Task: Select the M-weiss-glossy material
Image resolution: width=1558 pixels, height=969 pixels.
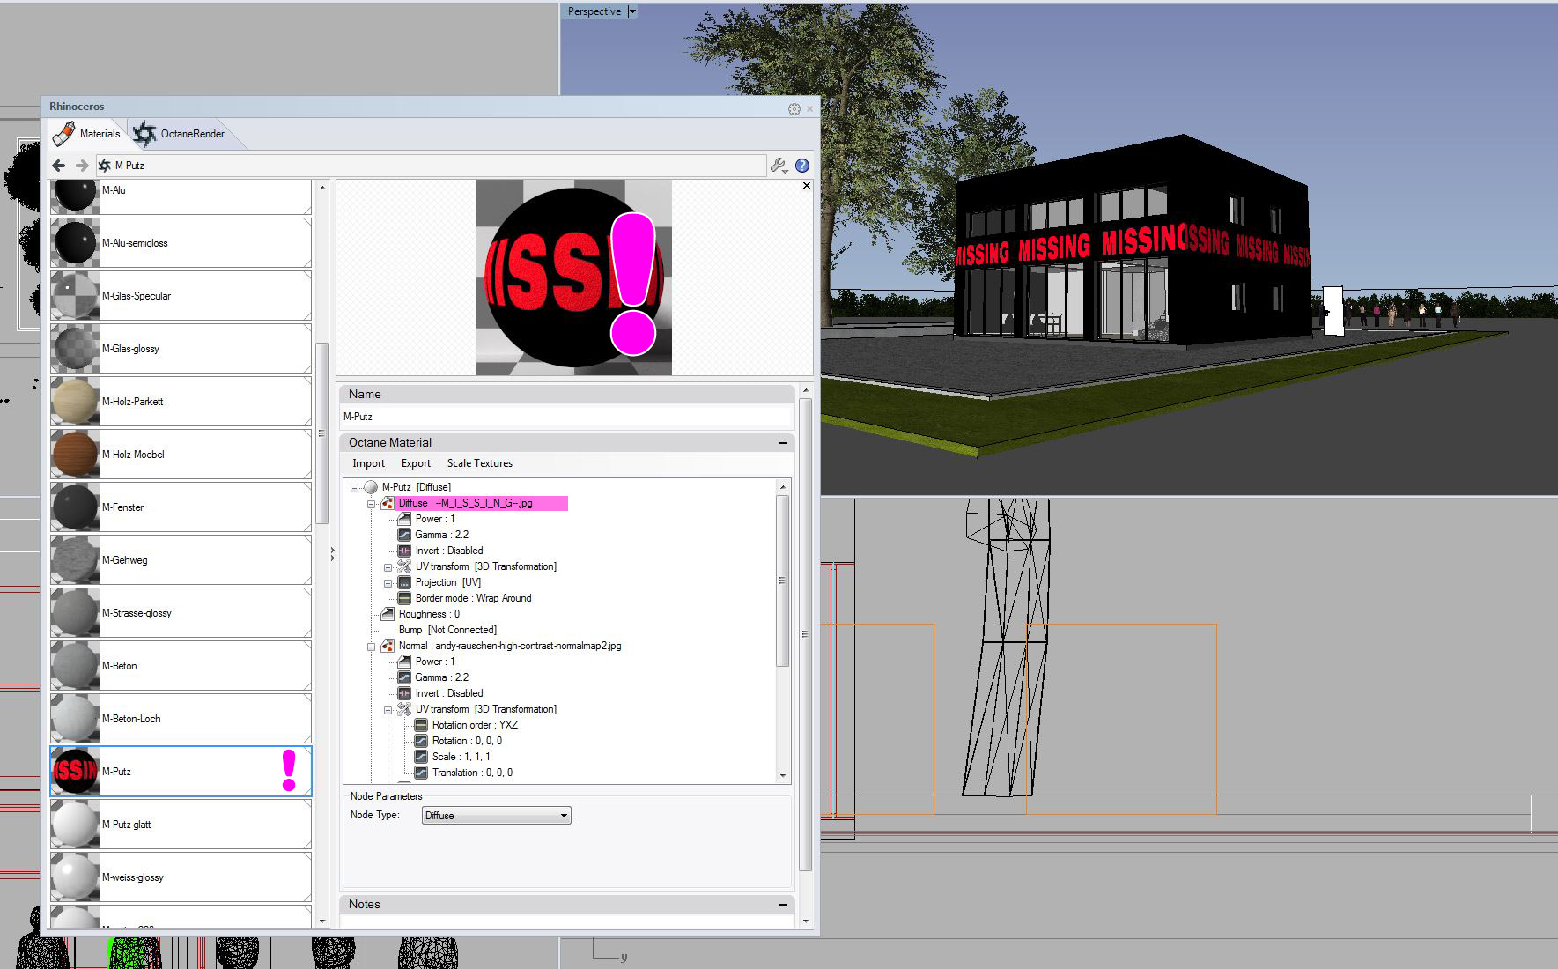Action: pyautogui.click(x=181, y=877)
